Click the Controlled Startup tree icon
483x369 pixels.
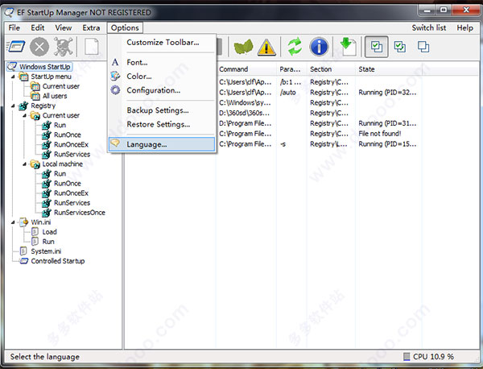(23, 261)
